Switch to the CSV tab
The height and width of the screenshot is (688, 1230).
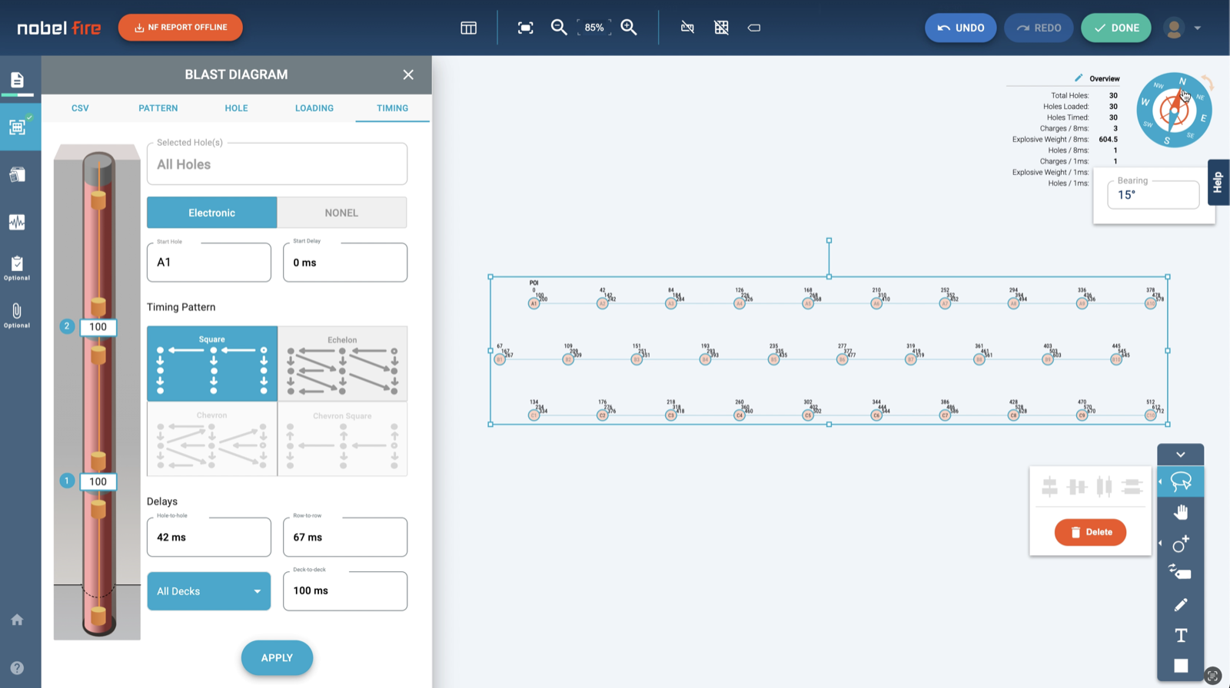coord(80,108)
